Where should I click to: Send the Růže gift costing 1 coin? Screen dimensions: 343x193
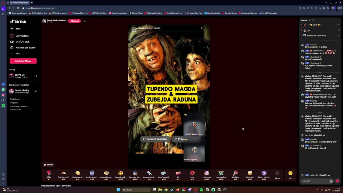click(x=49, y=175)
